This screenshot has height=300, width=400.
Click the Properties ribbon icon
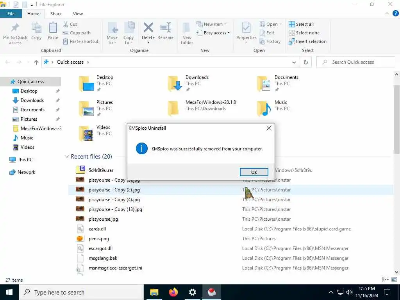click(246, 28)
